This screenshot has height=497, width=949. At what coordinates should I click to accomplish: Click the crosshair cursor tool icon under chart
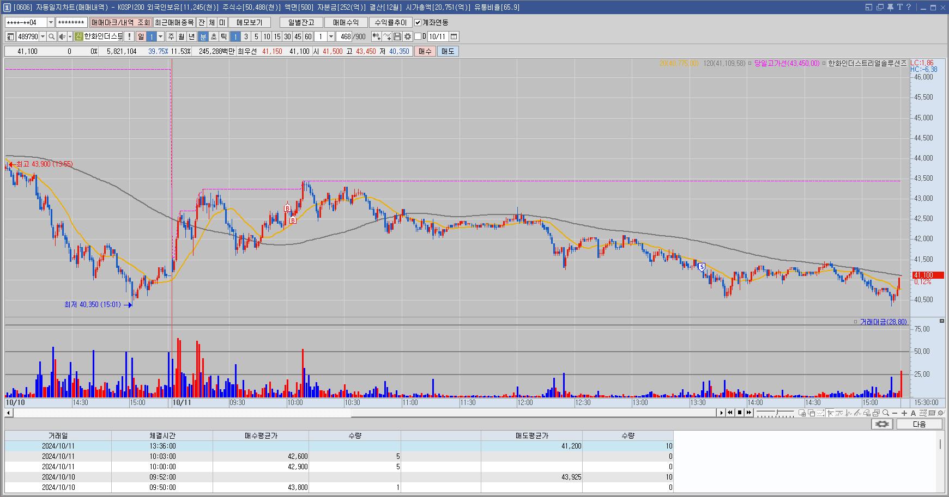830,413
